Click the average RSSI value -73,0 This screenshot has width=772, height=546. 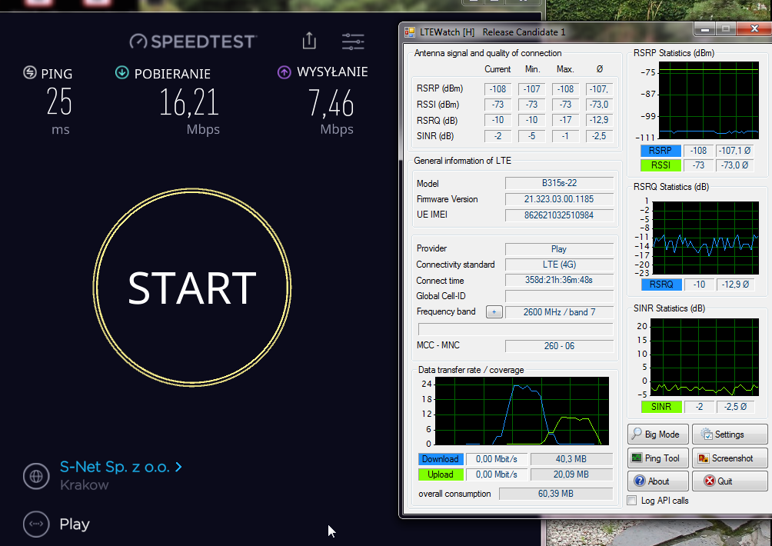[x=599, y=105]
